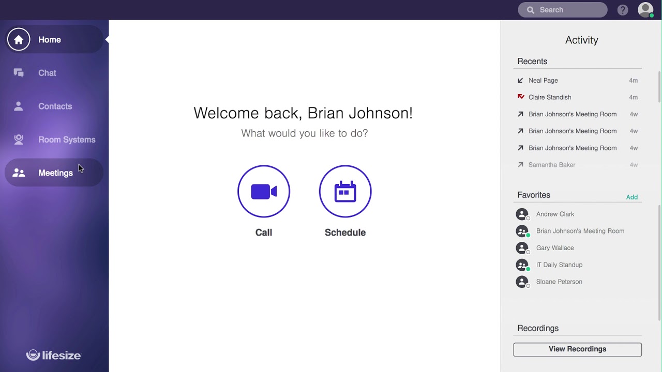This screenshot has height=372, width=662.
Task: Open the help question mark icon
Action: click(x=623, y=10)
